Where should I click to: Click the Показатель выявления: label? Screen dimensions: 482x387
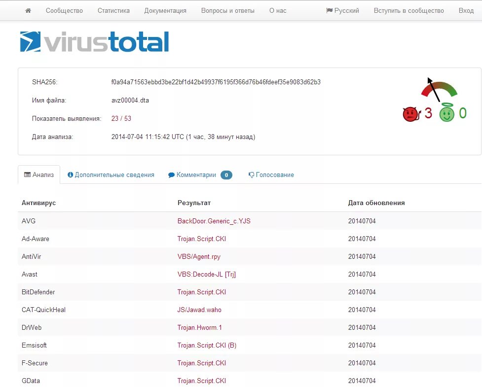(67, 118)
